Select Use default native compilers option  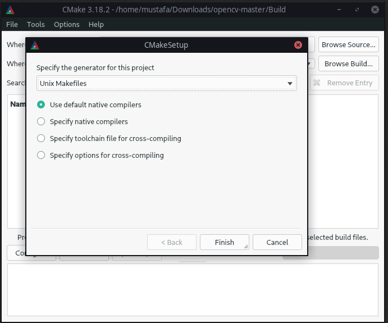coord(89,104)
